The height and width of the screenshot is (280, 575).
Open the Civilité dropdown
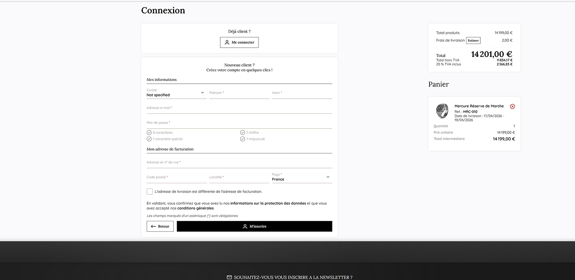click(176, 95)
